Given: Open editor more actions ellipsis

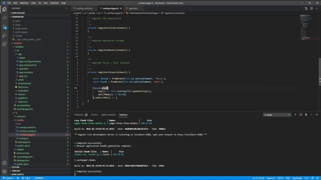Looking at the screenshot, I should click(317, 8).
